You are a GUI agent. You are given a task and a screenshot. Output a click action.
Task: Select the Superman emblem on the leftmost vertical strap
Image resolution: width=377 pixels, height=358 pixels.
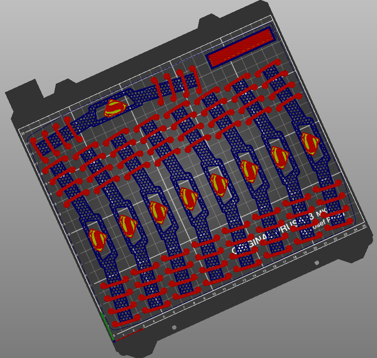point(98,240)
